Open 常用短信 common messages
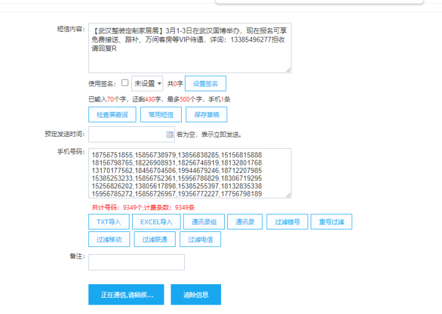Image resolution: width=442 pixels, height=314 pixels. point(161,114)
